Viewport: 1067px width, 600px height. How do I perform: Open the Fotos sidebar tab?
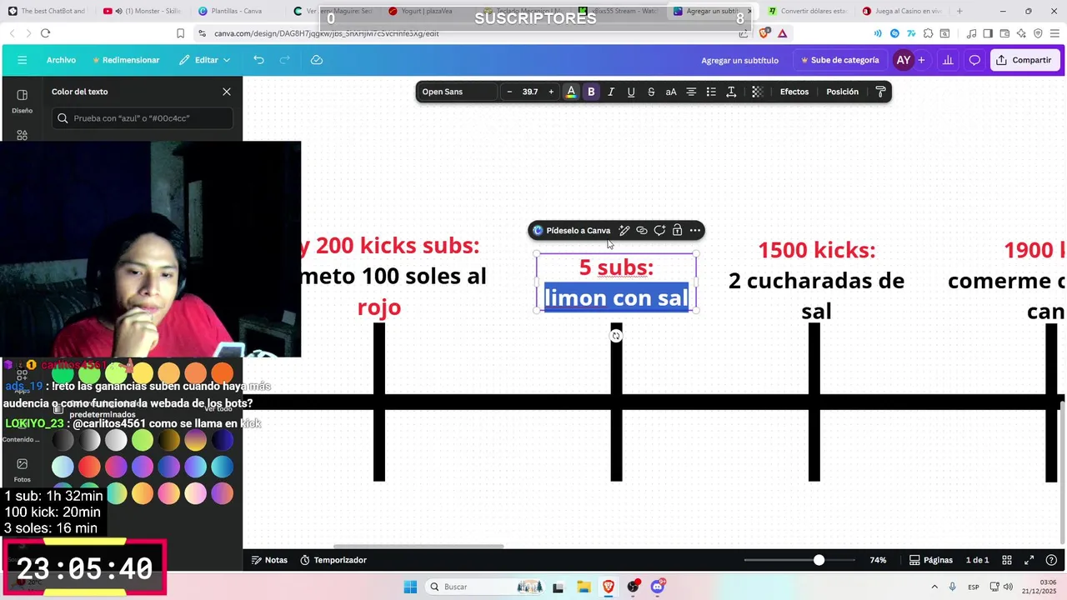click(x=22, y=470)
